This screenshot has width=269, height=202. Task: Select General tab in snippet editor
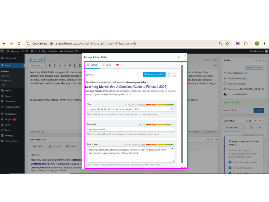[x=92, y=65]
